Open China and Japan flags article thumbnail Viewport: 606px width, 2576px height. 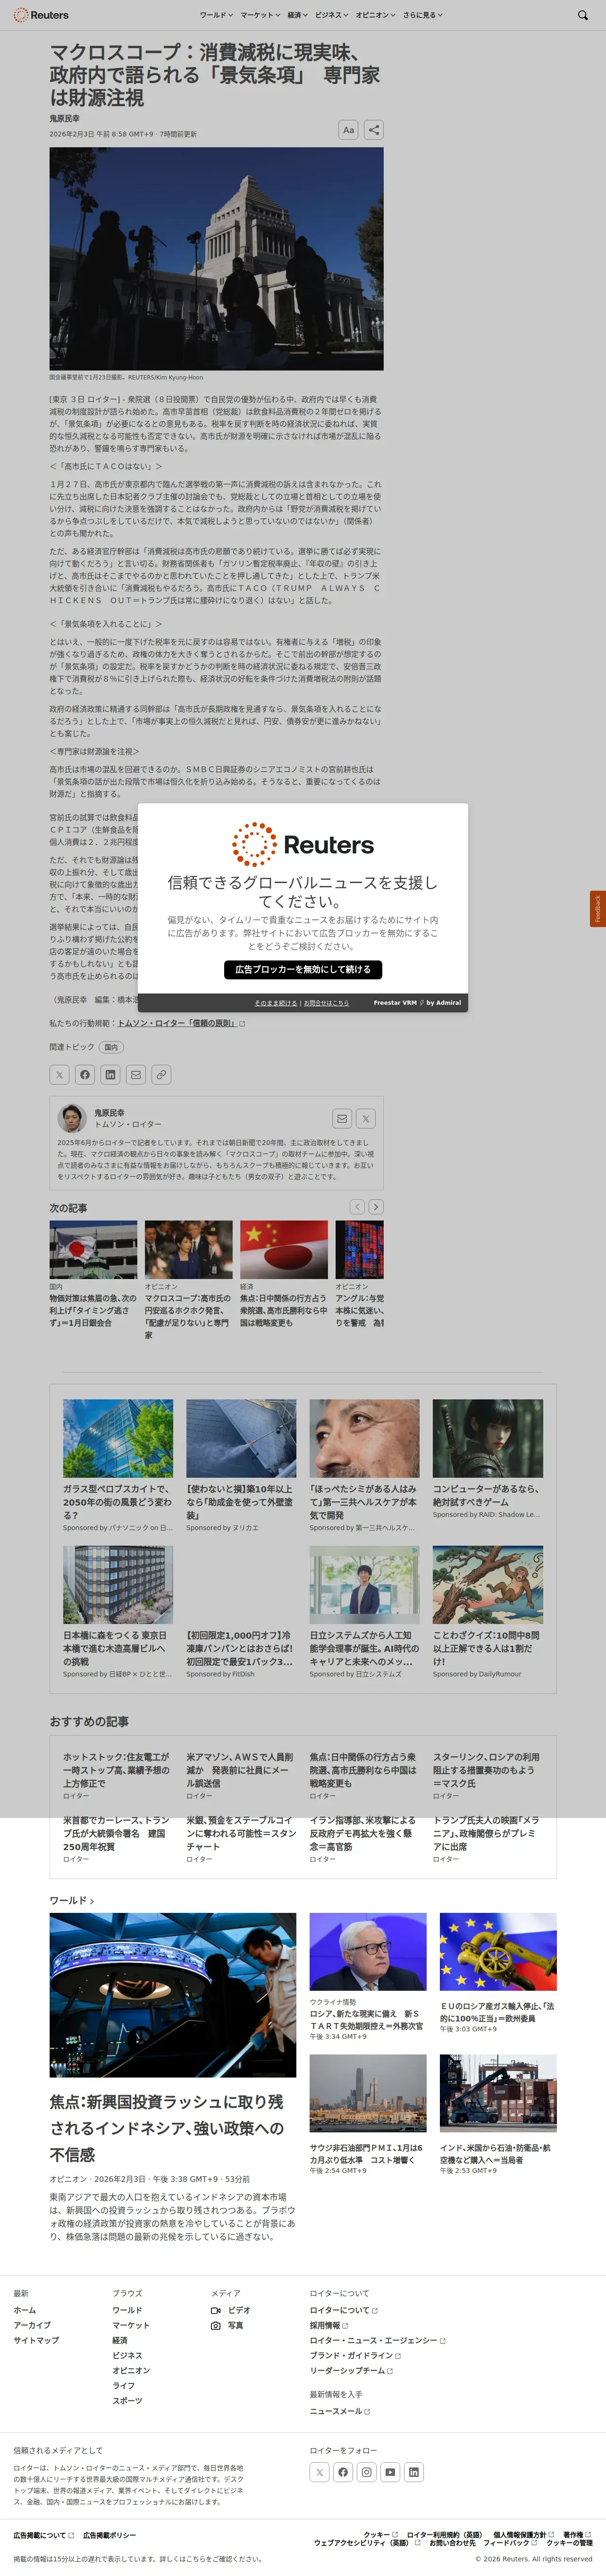pos(284,1249)
